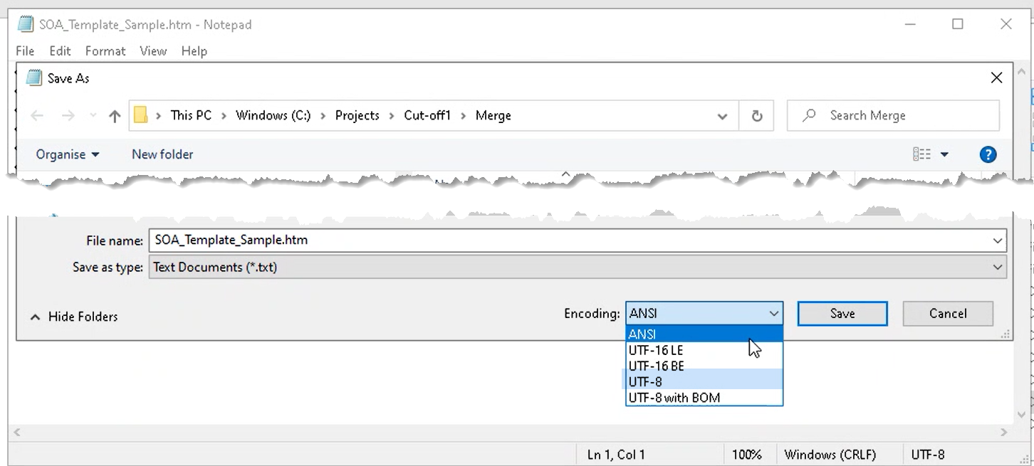Open the help question mark icon
The width and height of the screenshot is (1034, 466).
[988, 154]
